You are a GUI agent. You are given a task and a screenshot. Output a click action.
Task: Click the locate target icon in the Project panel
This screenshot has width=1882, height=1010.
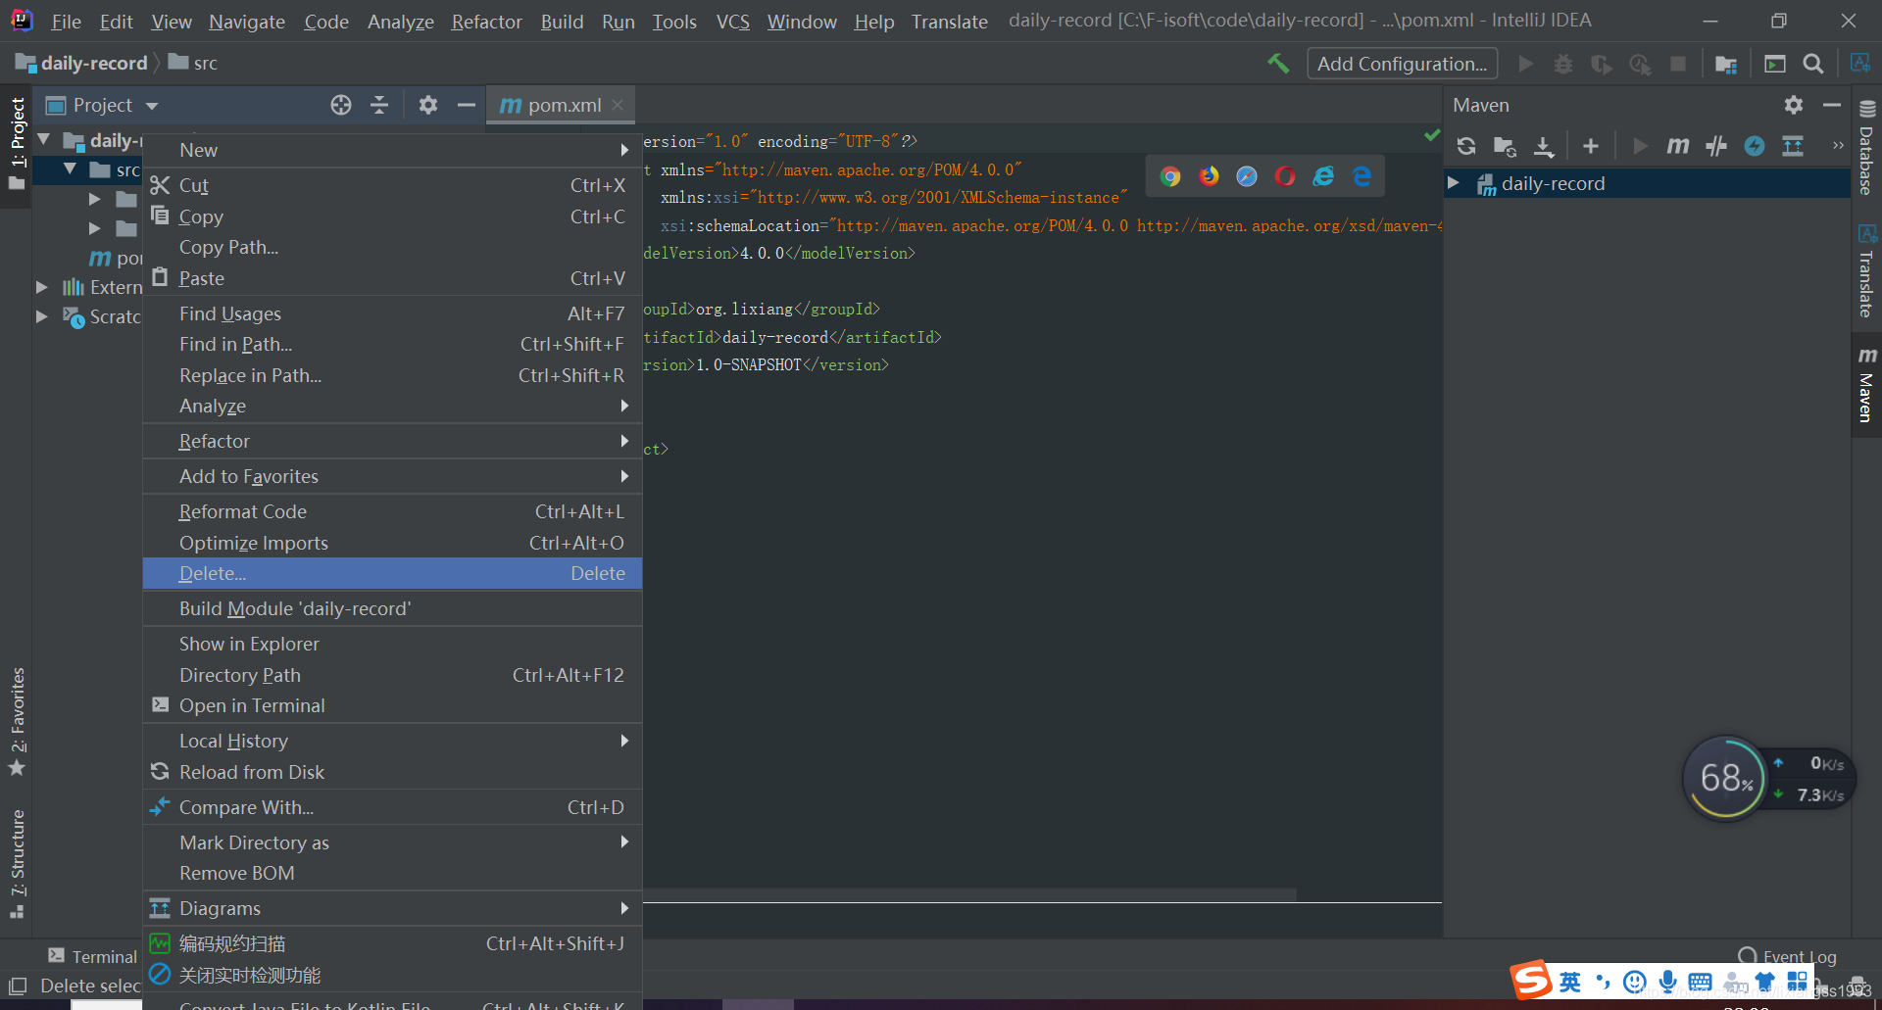click(x=340, y=105)
